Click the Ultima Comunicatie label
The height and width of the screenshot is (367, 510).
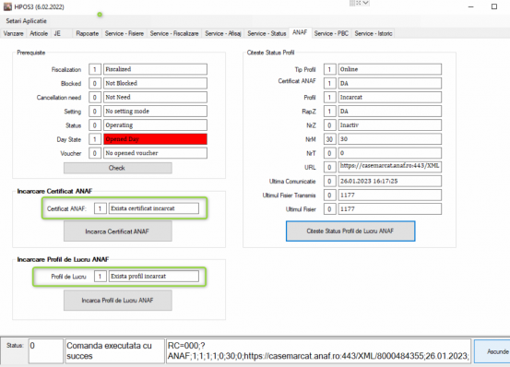[292, 182]
